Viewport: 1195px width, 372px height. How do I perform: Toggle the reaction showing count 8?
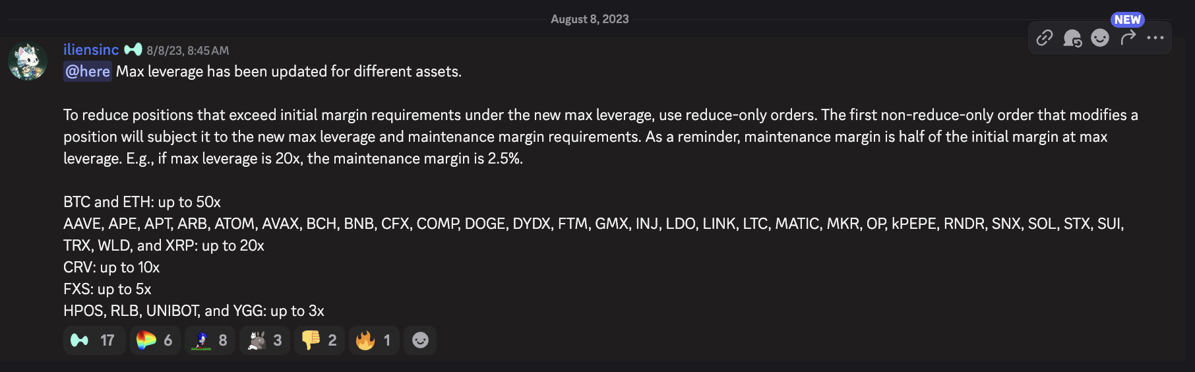210,340
